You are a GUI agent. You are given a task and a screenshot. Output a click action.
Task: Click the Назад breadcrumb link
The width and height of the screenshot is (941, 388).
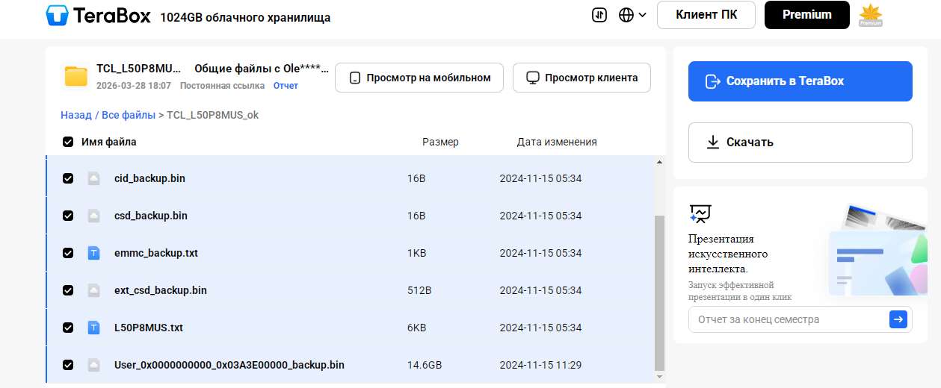[75, 115]
